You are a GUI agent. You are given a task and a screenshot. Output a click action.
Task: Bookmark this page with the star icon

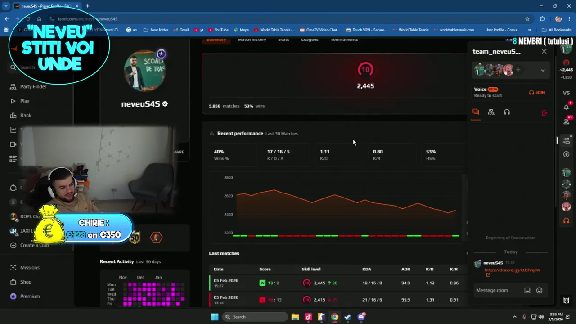(x=527, y=19)
